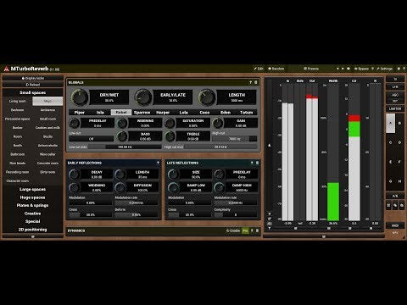Click the Late Reflections panel menu icon
This screenshot has width=407, height=305.
point(257,163)
